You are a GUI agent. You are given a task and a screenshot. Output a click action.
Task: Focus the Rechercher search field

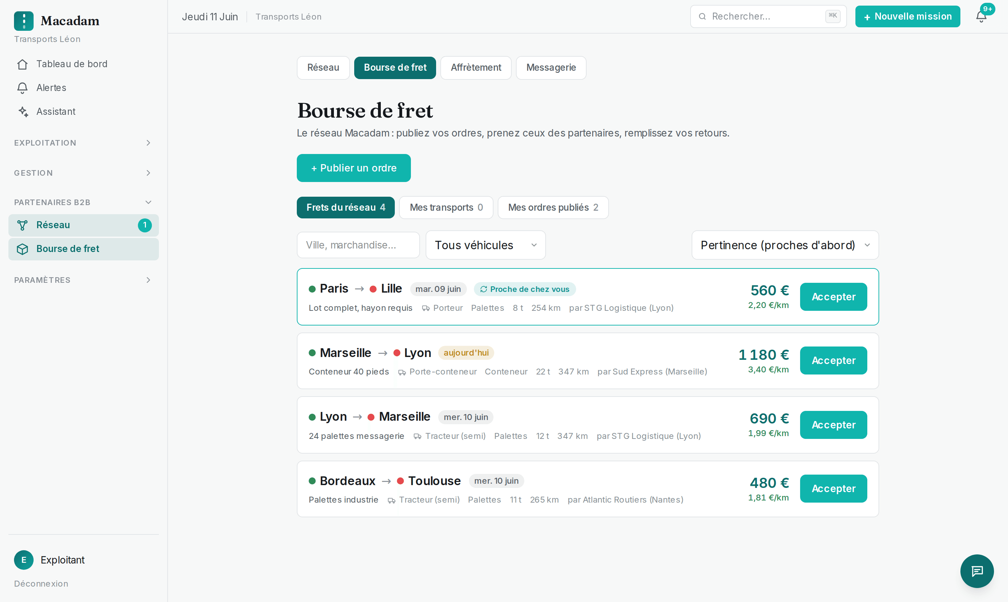[768, 16]
